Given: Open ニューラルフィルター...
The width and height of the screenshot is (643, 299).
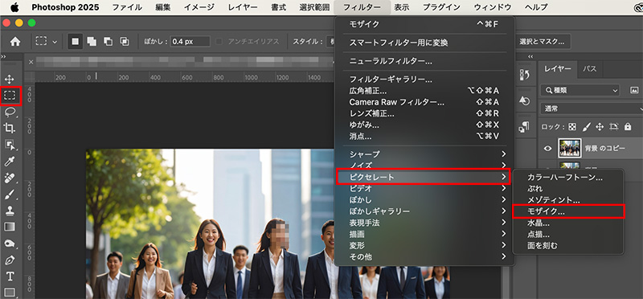Looking at the screenshot, I should click(424, 62).
